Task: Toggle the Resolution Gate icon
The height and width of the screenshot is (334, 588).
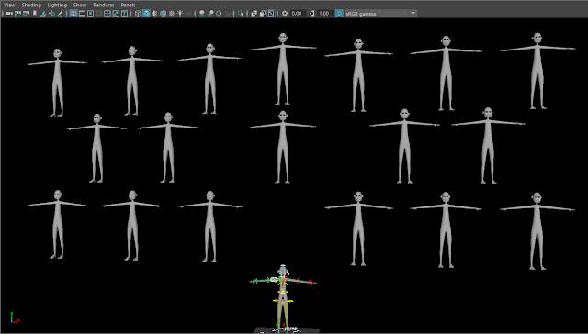Action: click(90, 14)
